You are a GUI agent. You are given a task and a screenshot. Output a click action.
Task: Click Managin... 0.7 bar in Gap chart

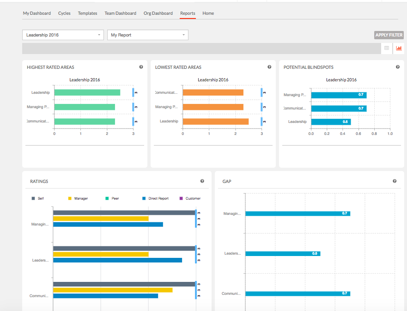pos(298,213)
